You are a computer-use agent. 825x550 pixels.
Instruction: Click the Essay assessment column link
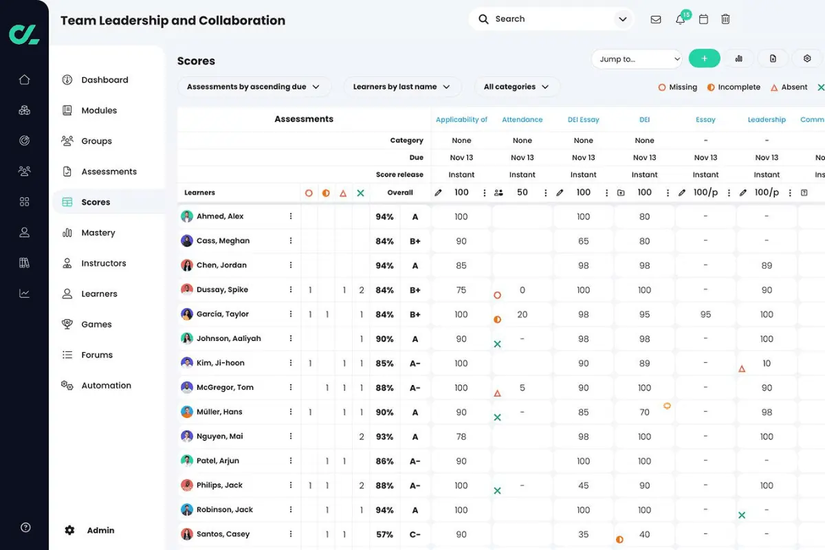(705, 120)
